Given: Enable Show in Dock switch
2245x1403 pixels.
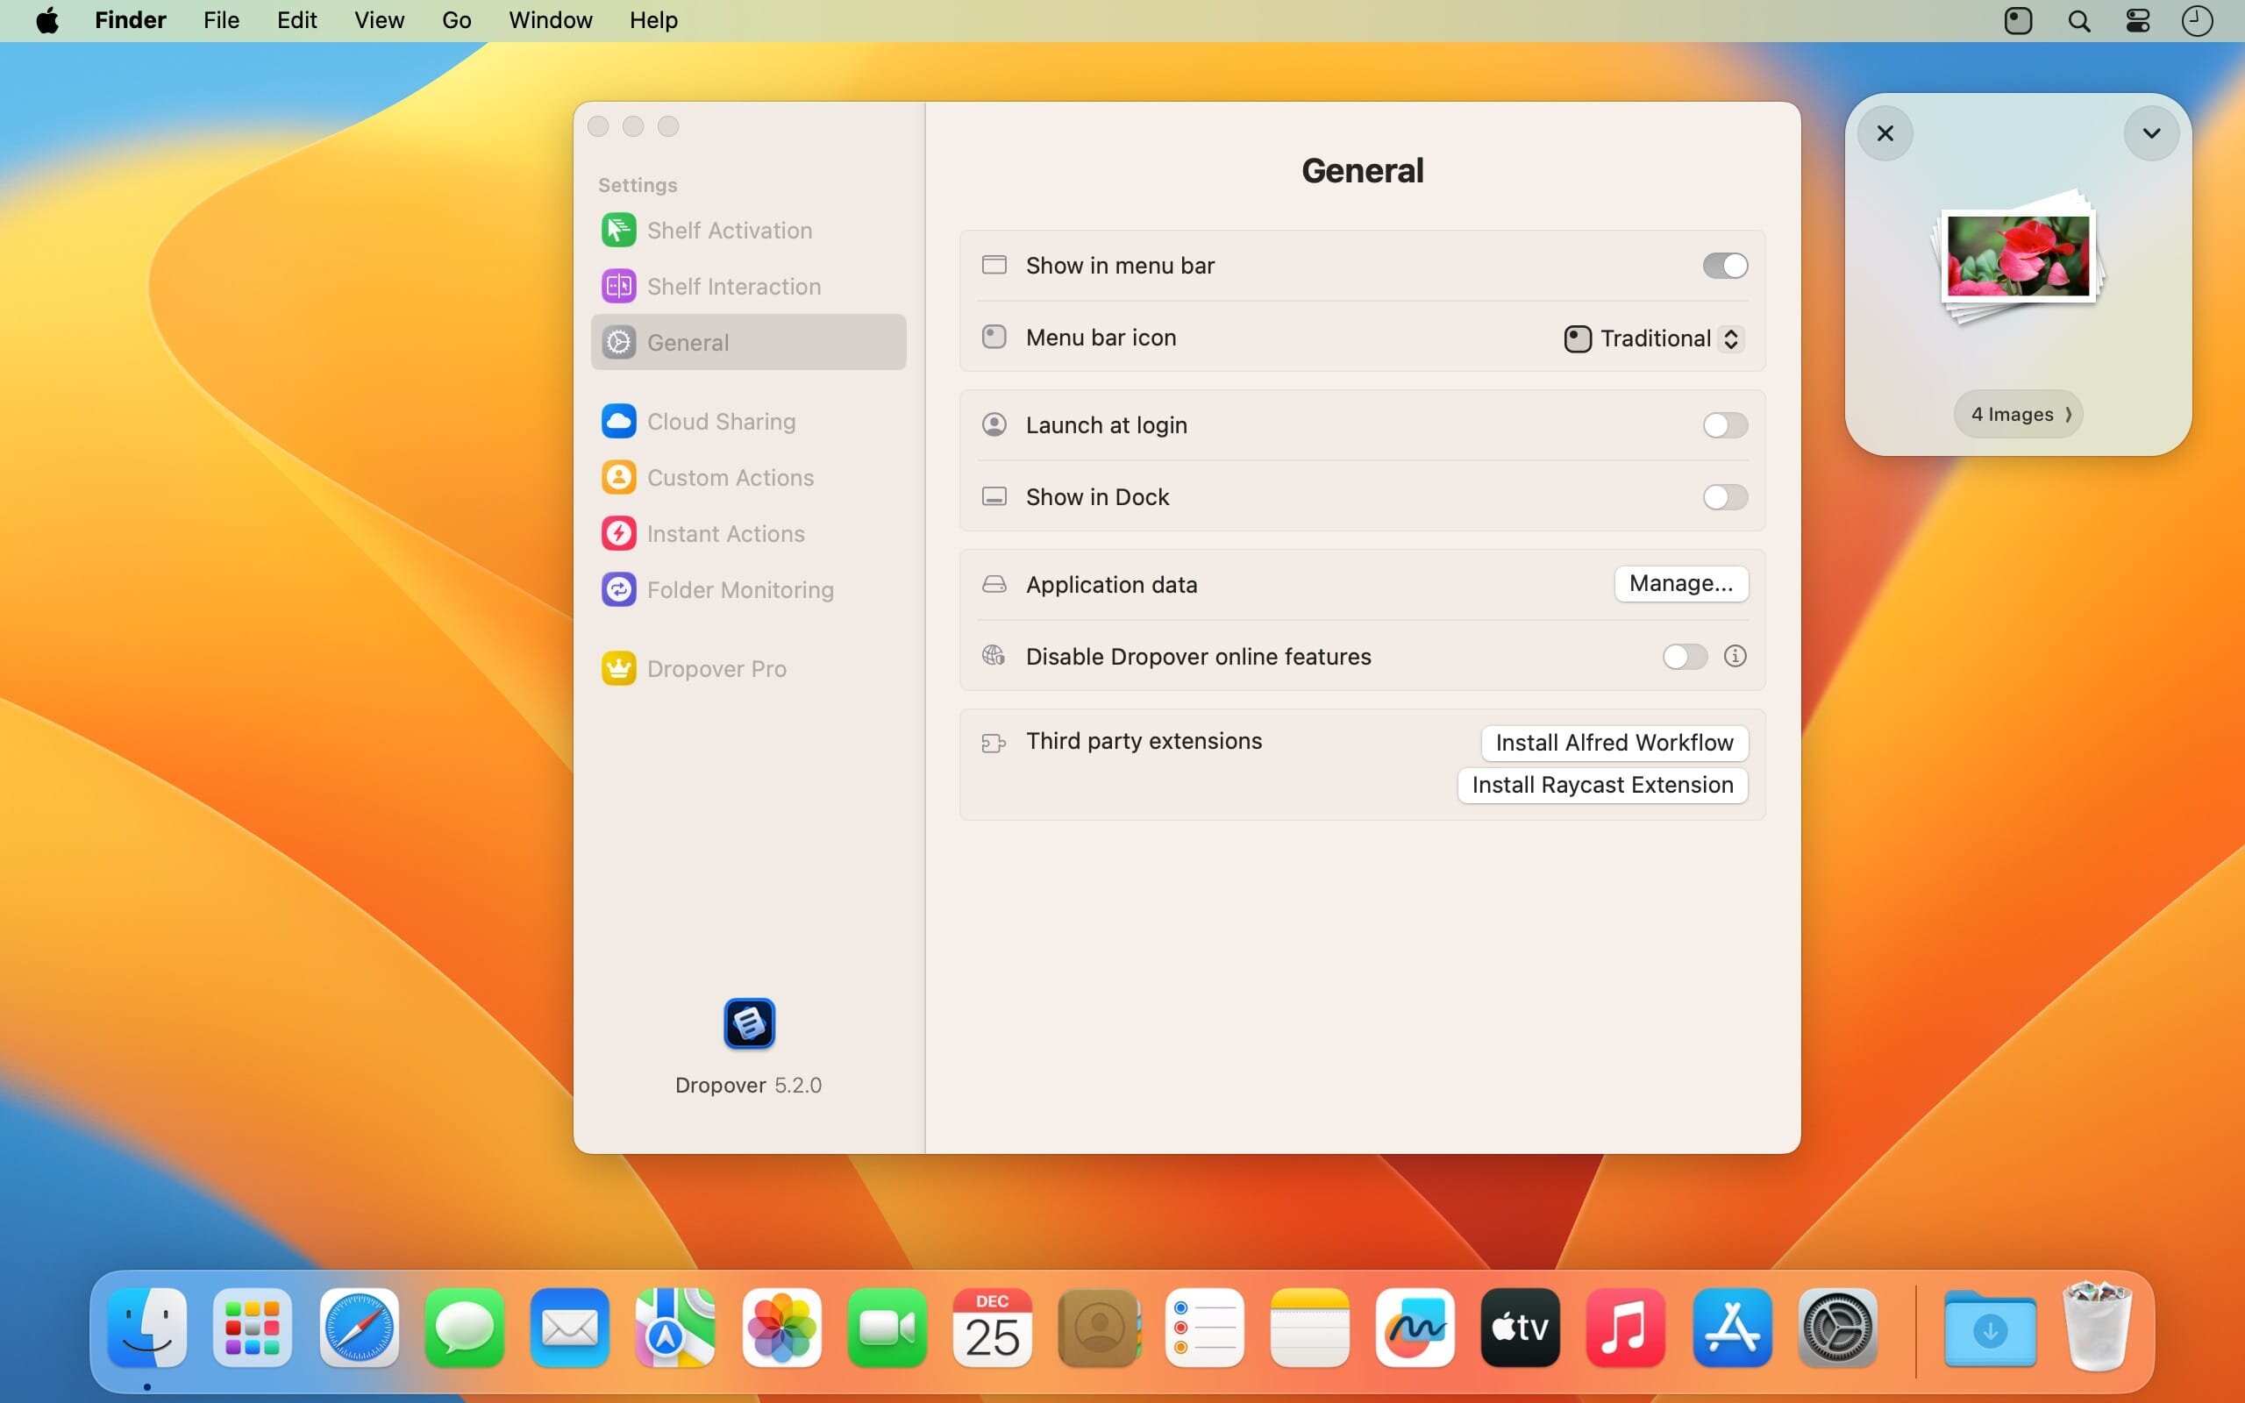Looking at the screenshot, I should 1725,497.
